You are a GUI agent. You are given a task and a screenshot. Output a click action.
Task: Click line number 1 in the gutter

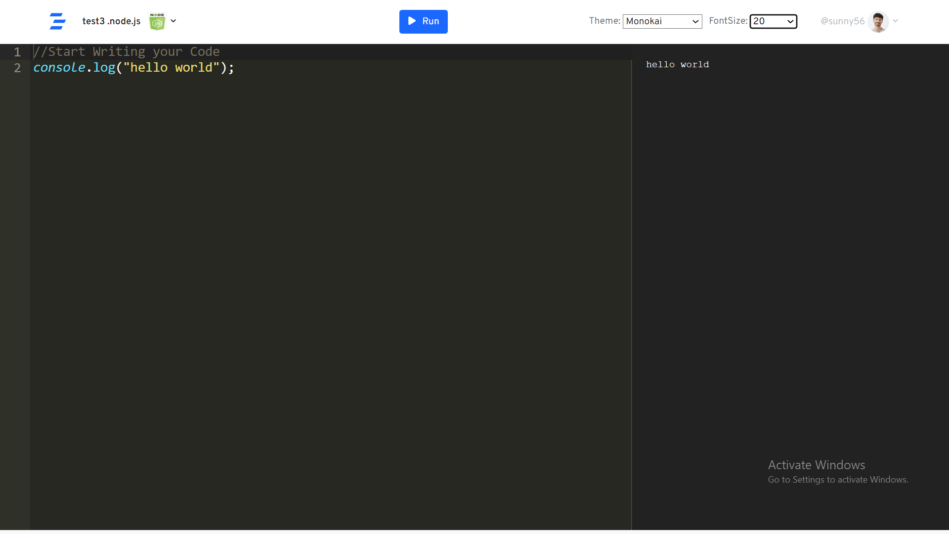click(17, 52)
